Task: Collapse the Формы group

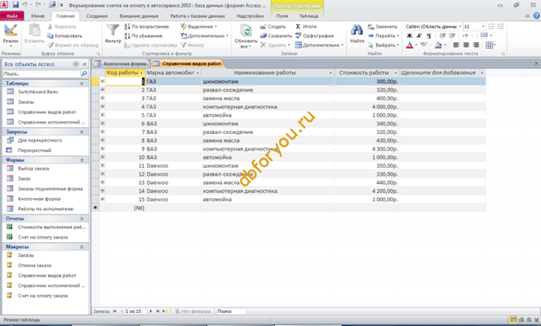Action: tap(81, 161)
